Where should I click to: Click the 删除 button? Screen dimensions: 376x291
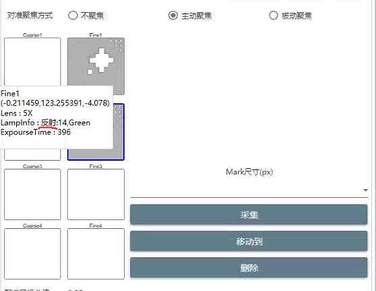click(249, 267)
